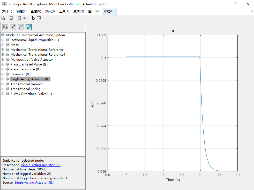Click the Mass node cube icon
The image size is (254, 190).
coord(8,45)
